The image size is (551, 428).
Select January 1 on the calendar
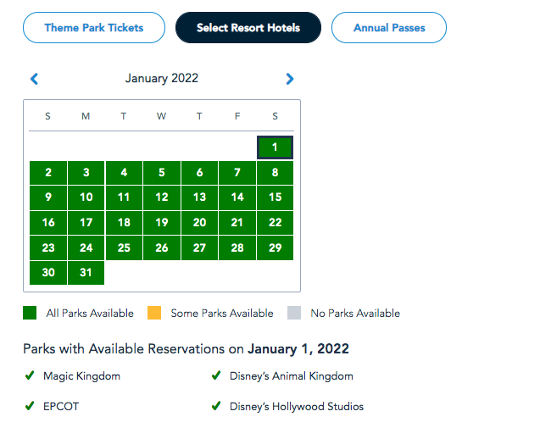click(x=275, y=147)
